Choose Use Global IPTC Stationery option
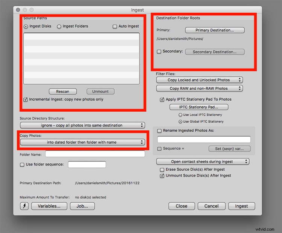 [180, 121]
